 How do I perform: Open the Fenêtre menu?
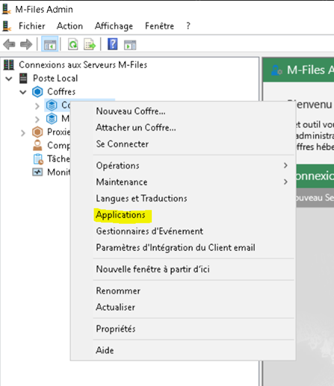click(x=159, y=26)
